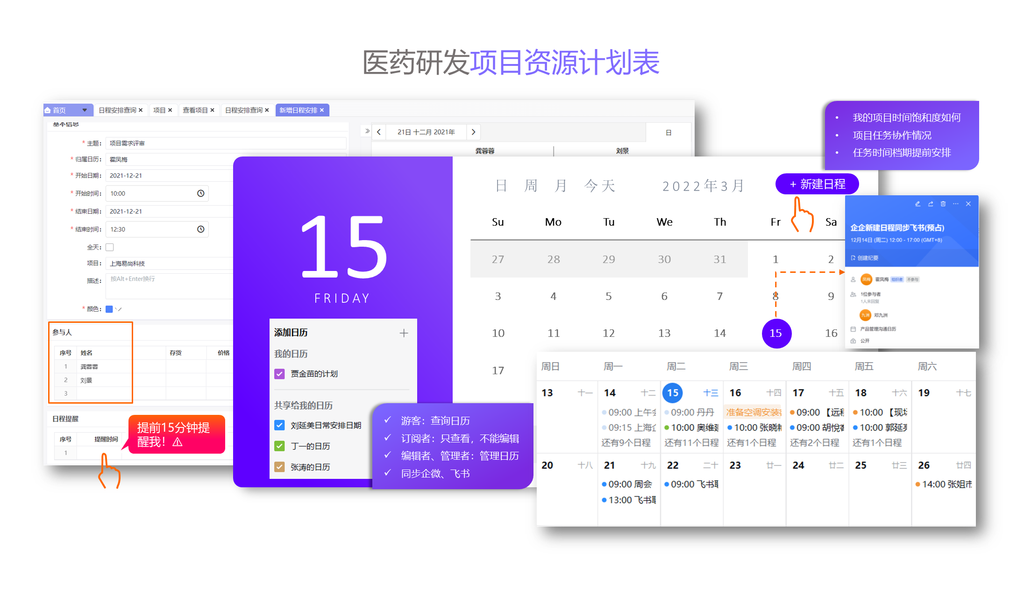Toggle 刘延美日常安排日期 calendar checkbox
The image size is (1024, 591).
(x=279, y=425)
